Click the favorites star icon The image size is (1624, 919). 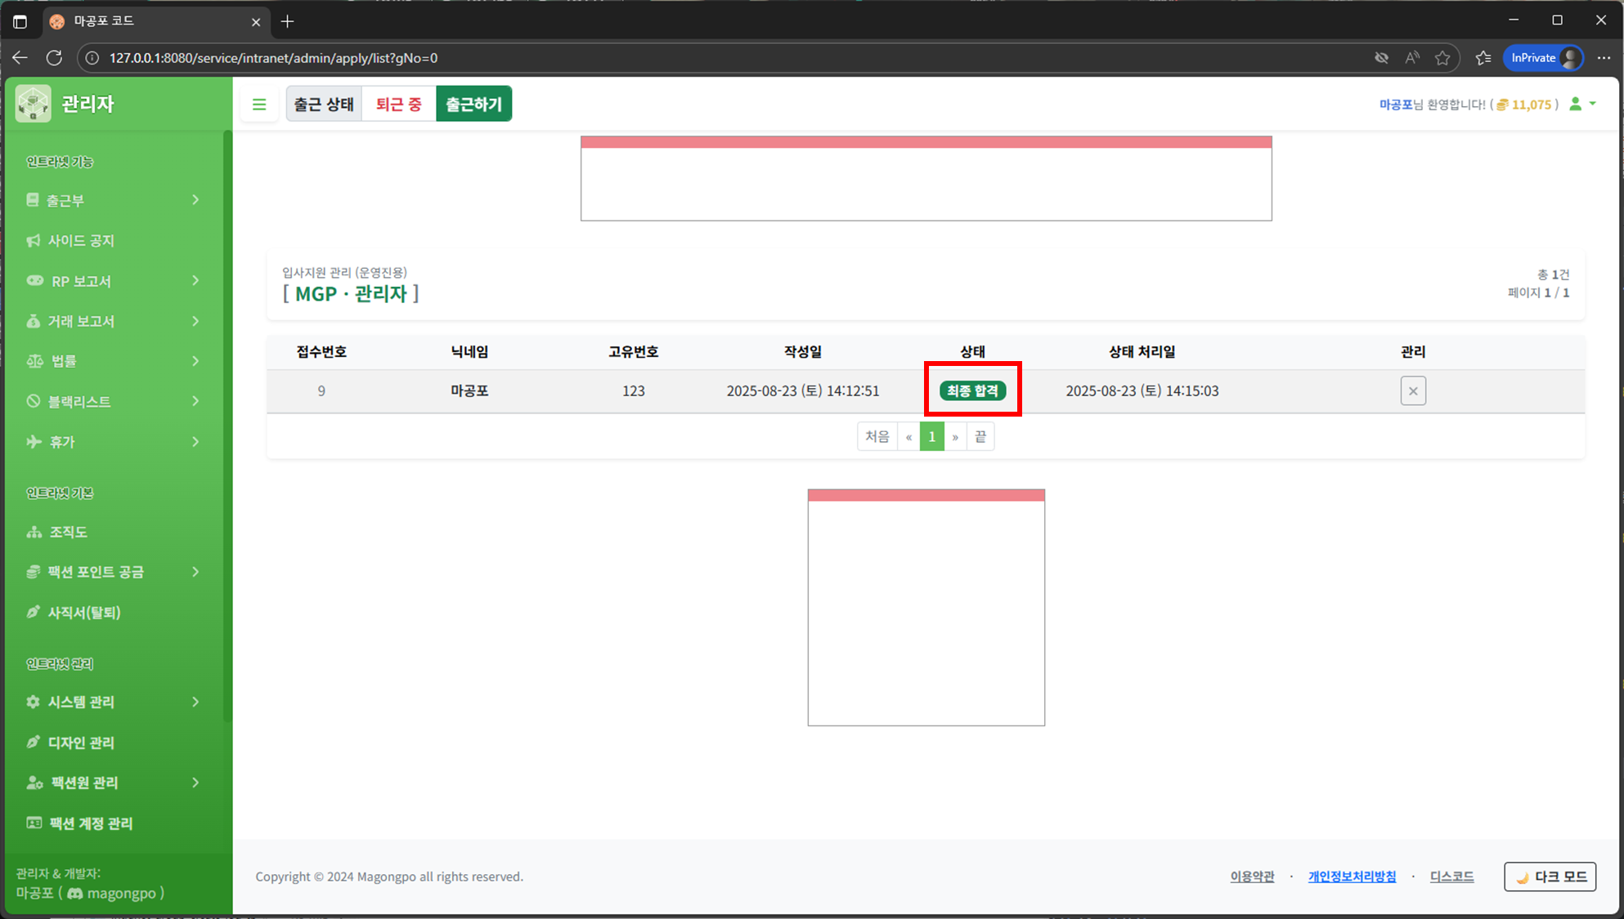pyautogui.click(x=1442, y=58)
